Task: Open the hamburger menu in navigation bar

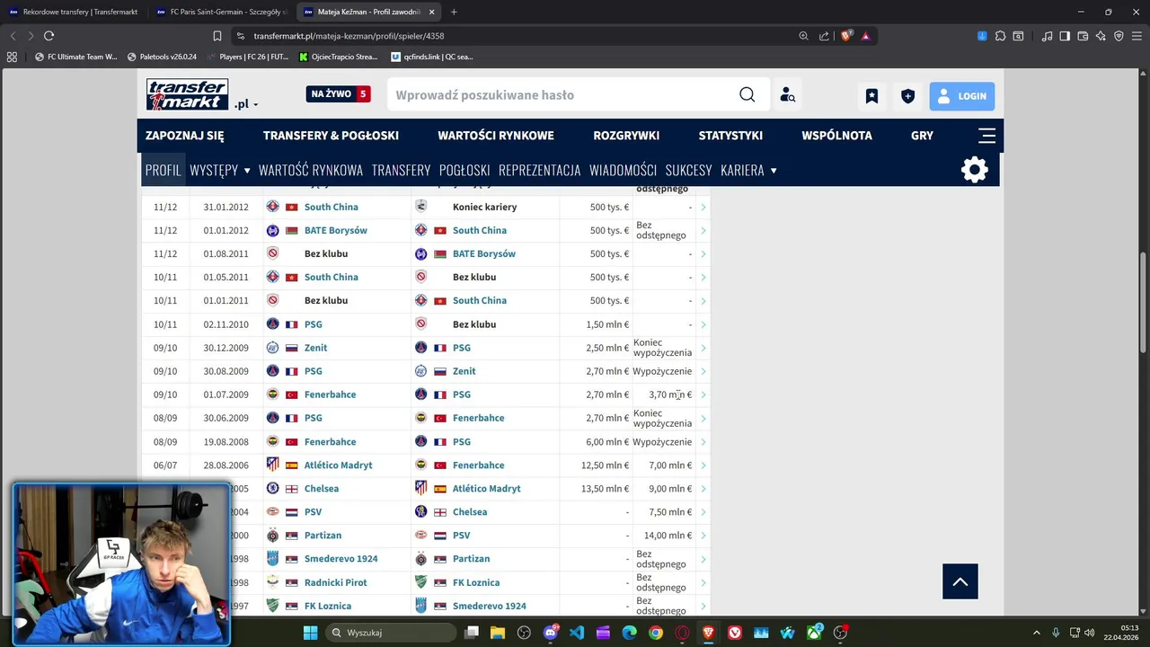Action: (x=986, y=136)
